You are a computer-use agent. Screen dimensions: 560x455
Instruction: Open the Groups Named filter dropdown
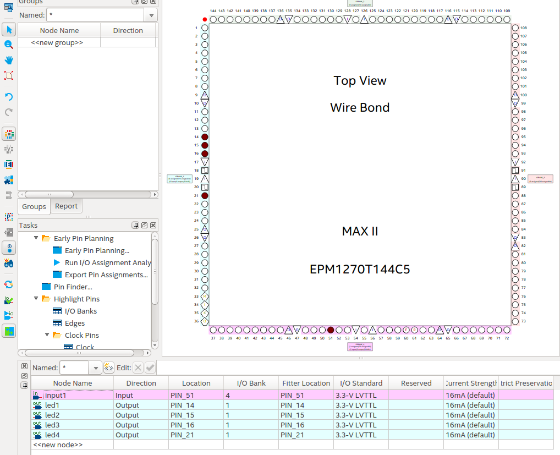[x=151, y=15]
